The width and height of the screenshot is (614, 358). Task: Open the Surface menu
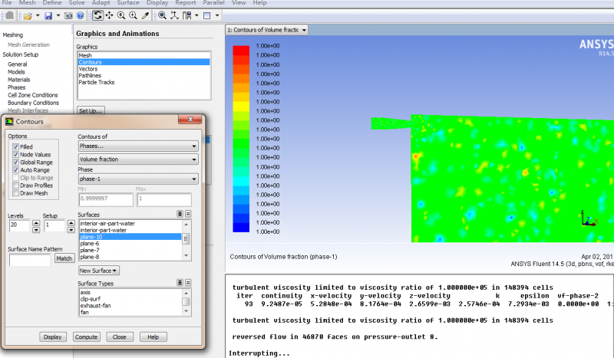pos(127,3)
